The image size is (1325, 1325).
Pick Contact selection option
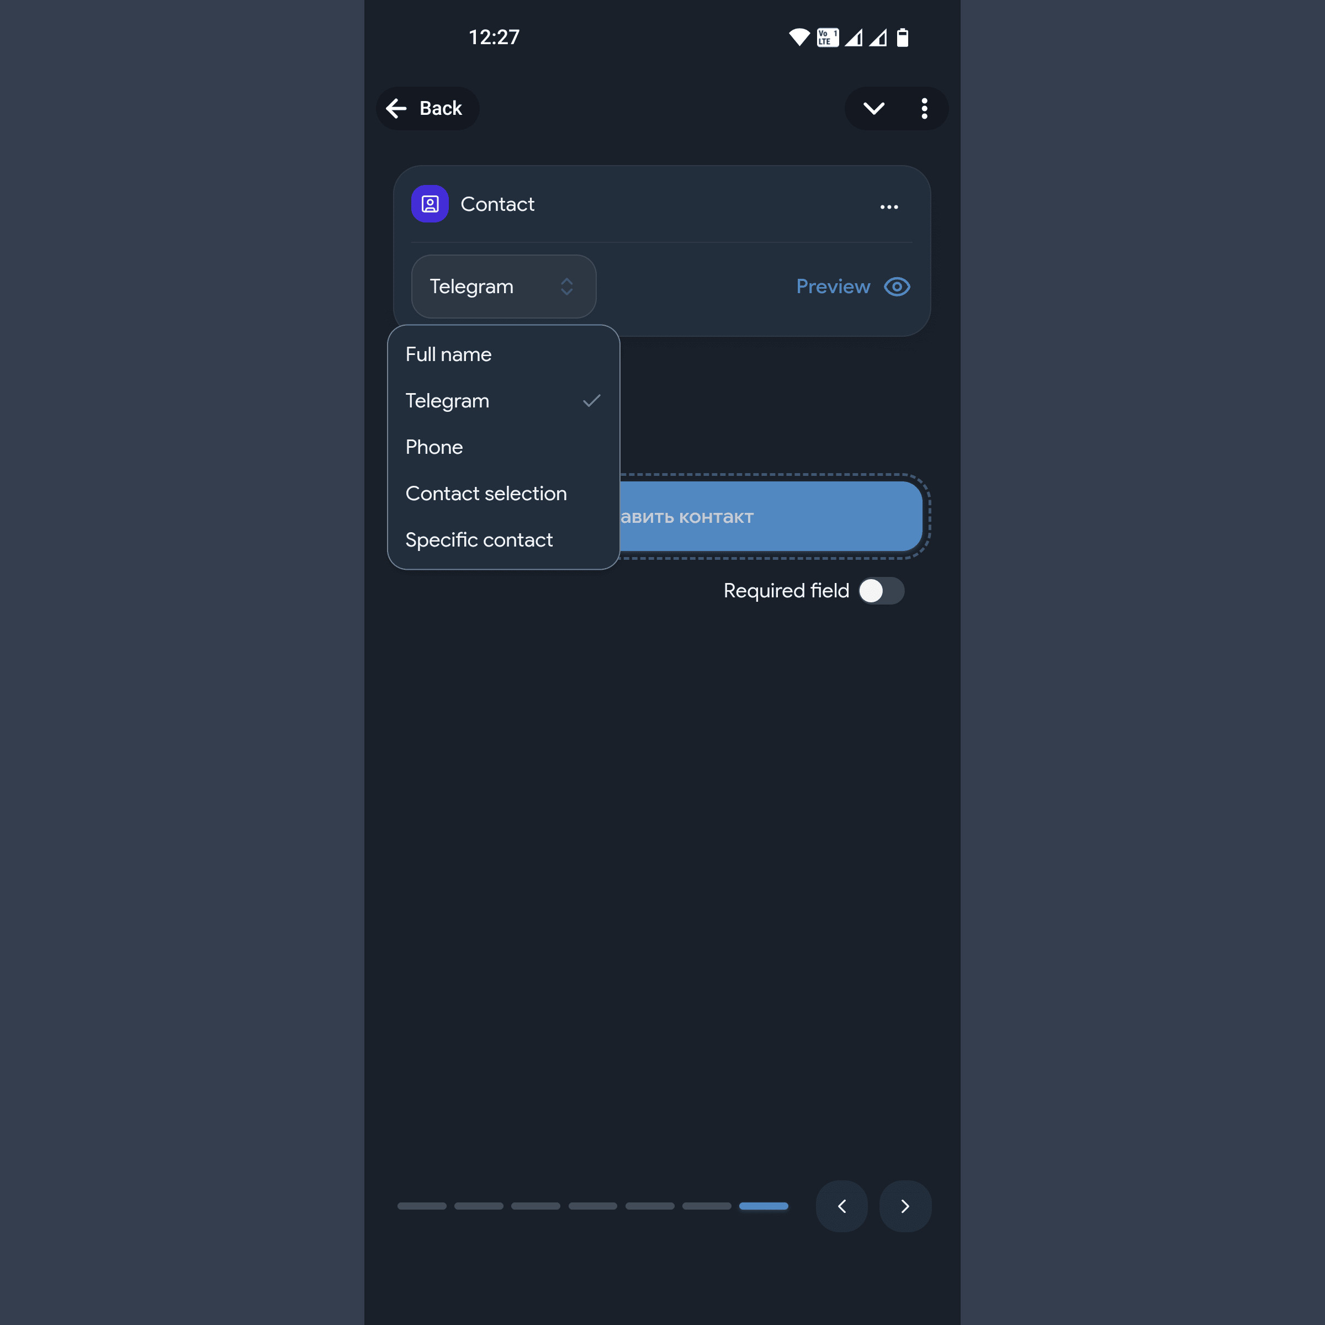point(504,494)
